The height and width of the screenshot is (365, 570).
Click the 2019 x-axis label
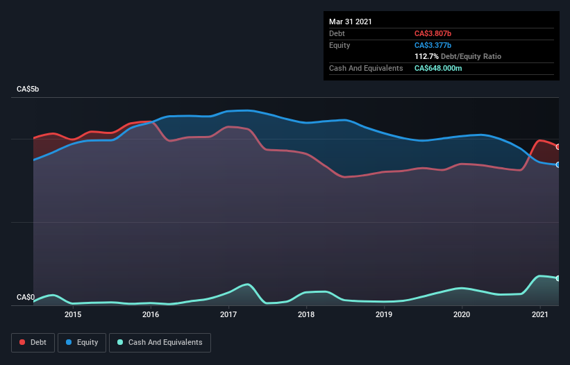coord(384,314)
